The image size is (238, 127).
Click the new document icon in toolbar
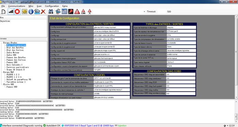3,12
